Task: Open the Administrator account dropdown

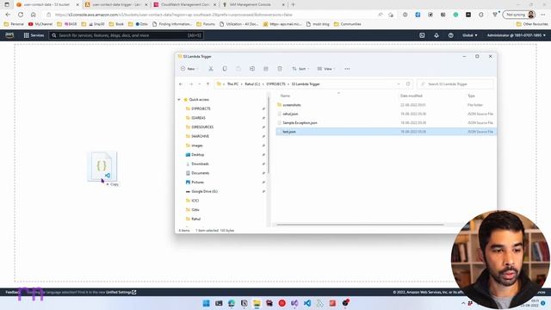Action: (517, 35)
